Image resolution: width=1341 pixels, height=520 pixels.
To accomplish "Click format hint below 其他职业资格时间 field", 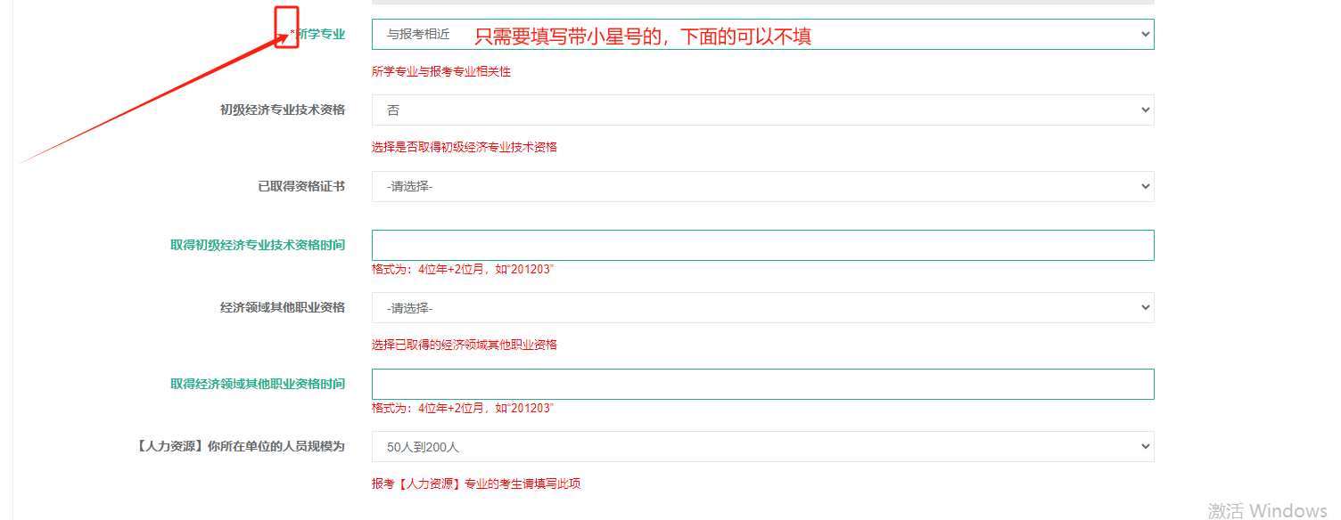I will tap(463, 408).
